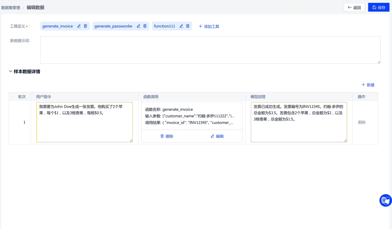Click 新建 to add a new round
The width and height of the screenshot is (392, 229).
coord(368,85)
